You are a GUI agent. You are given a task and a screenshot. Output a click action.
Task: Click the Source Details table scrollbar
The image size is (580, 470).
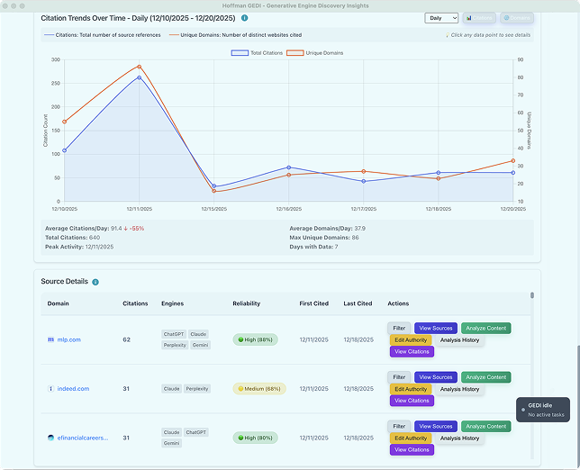pos(531,295)
